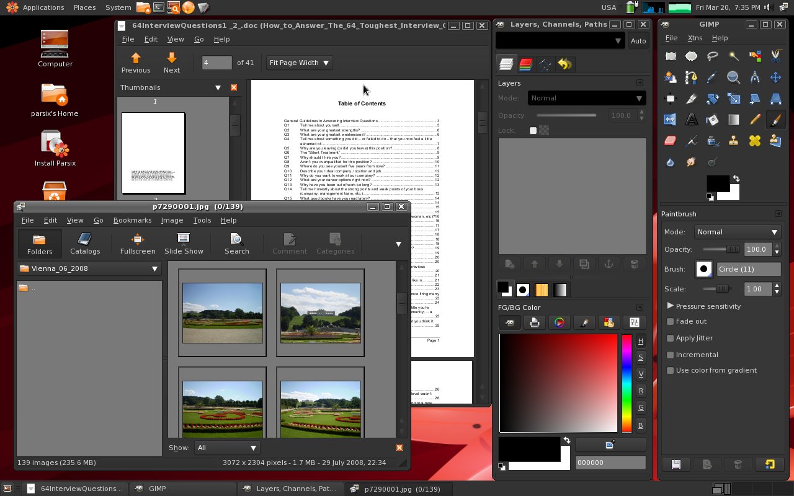Click the Auto button in Layers dialog

click(x=638, y=41)
